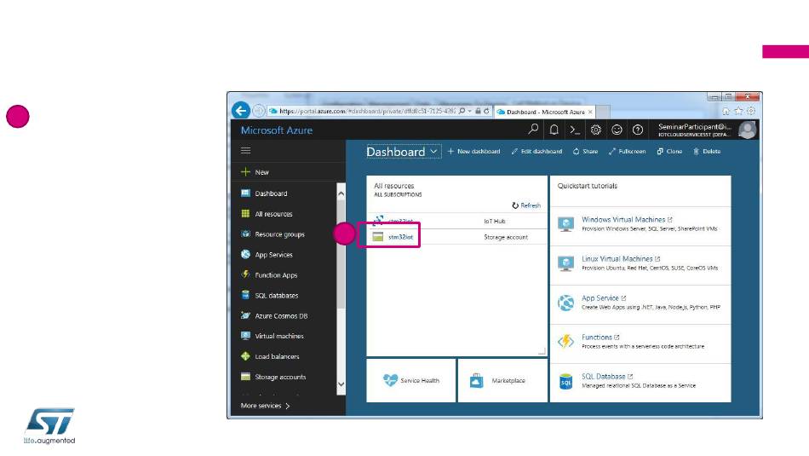Click the user avatar picture
The width and height of the screenshot is (809, 456).
[747, 130]
